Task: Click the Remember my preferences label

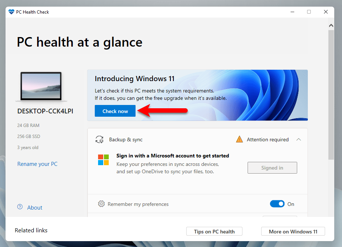Action: [138, 204]
